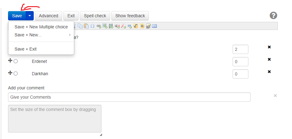
Task: Click the paste clipboard icon
Action: click(86, 26)
